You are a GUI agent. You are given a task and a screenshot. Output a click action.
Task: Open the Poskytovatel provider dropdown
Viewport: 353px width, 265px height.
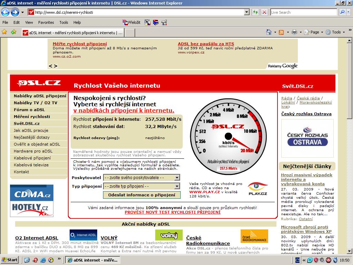click(176, 178)
